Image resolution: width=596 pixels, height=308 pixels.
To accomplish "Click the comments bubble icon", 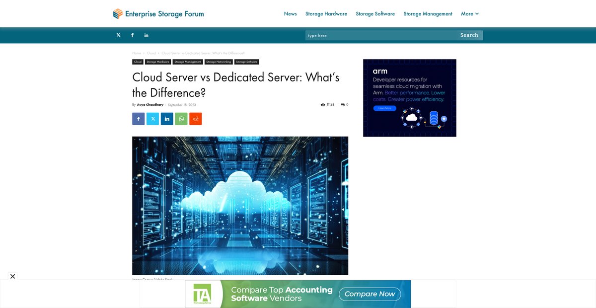I will (343, 105).
